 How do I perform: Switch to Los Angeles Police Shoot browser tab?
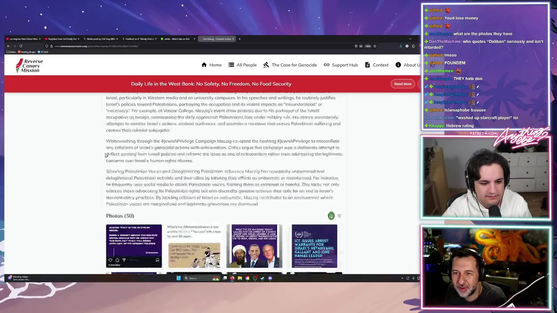(24, 39)
